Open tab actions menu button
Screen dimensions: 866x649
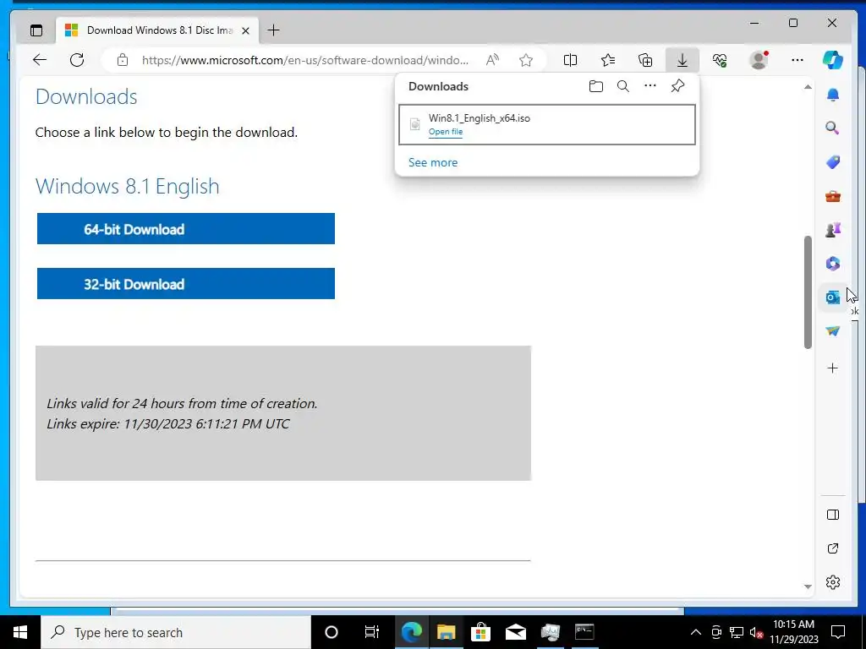pyautogui.click(x=36, y=30)
